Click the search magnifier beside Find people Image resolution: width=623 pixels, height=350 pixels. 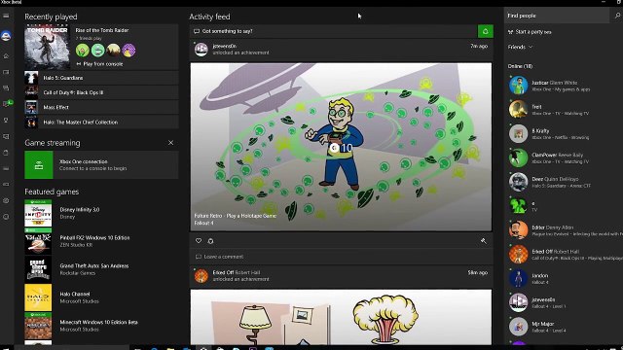tap(617, 16)
